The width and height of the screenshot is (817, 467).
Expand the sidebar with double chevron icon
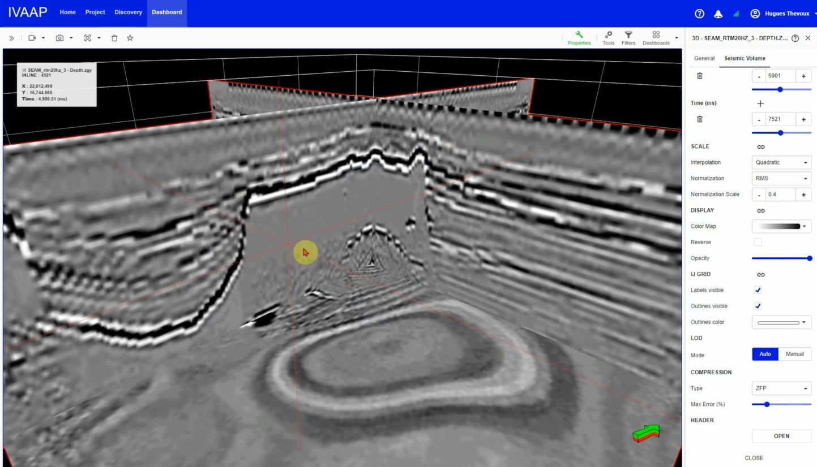pyautogui.click(x=11, y=38)
